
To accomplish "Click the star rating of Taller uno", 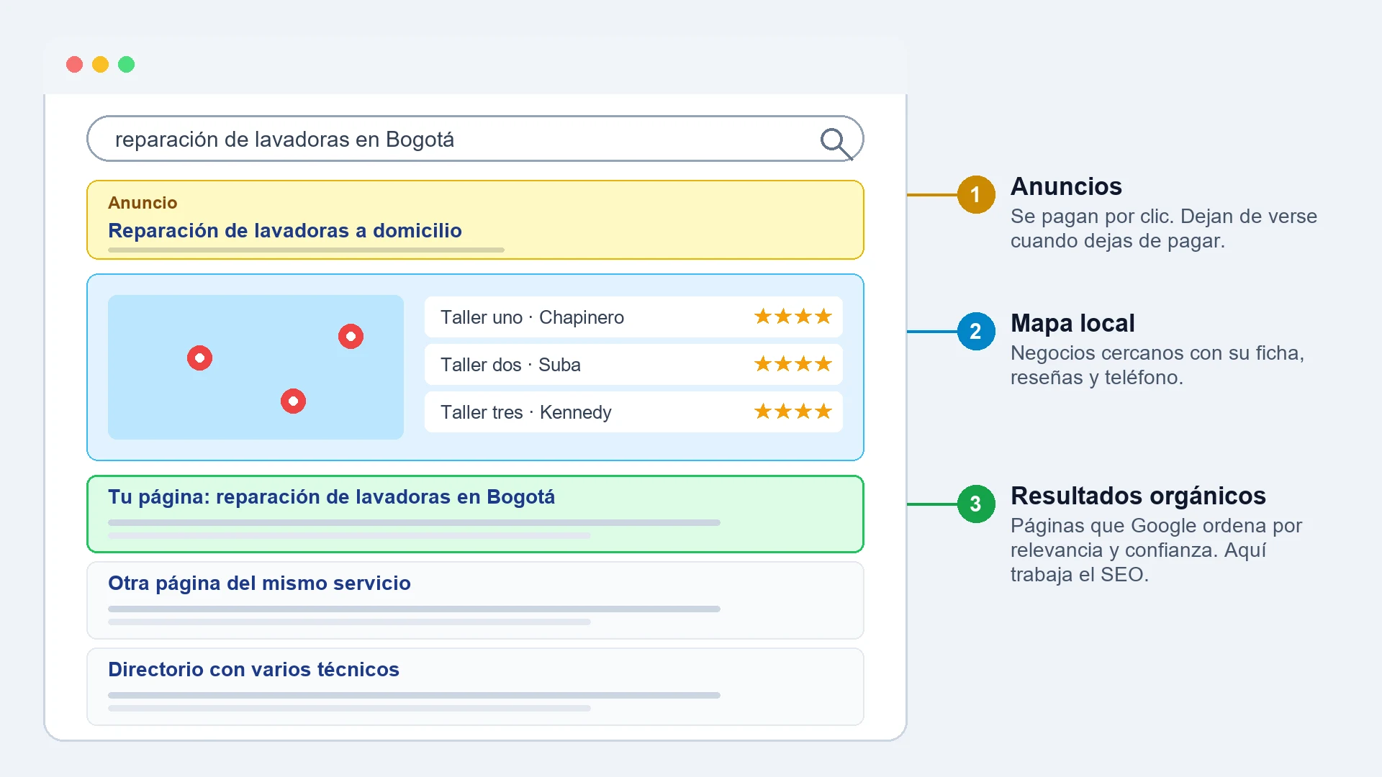I will point(792,317).
